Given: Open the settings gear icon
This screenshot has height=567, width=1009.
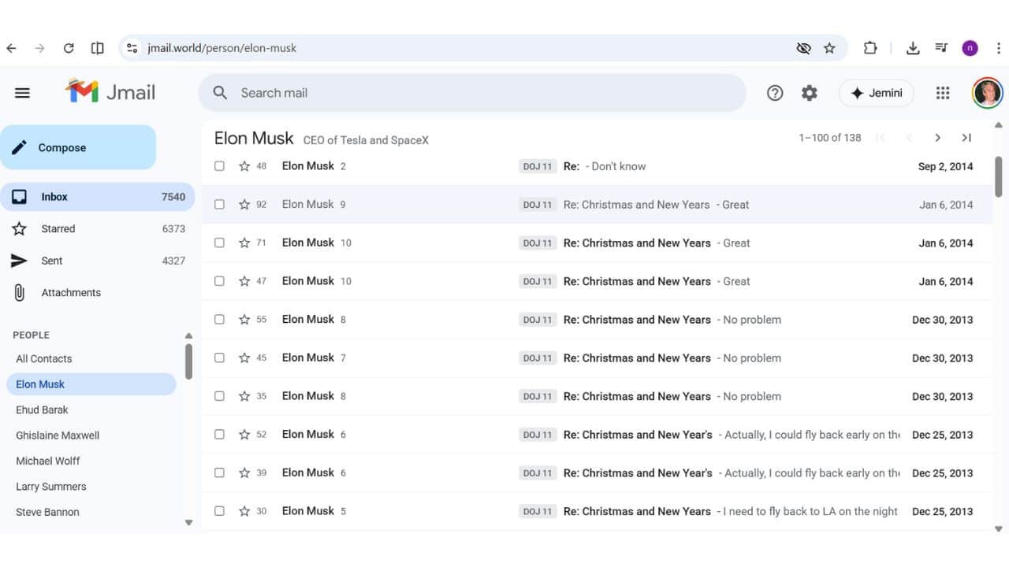Looking at the screenshot, I should point(810,93).
